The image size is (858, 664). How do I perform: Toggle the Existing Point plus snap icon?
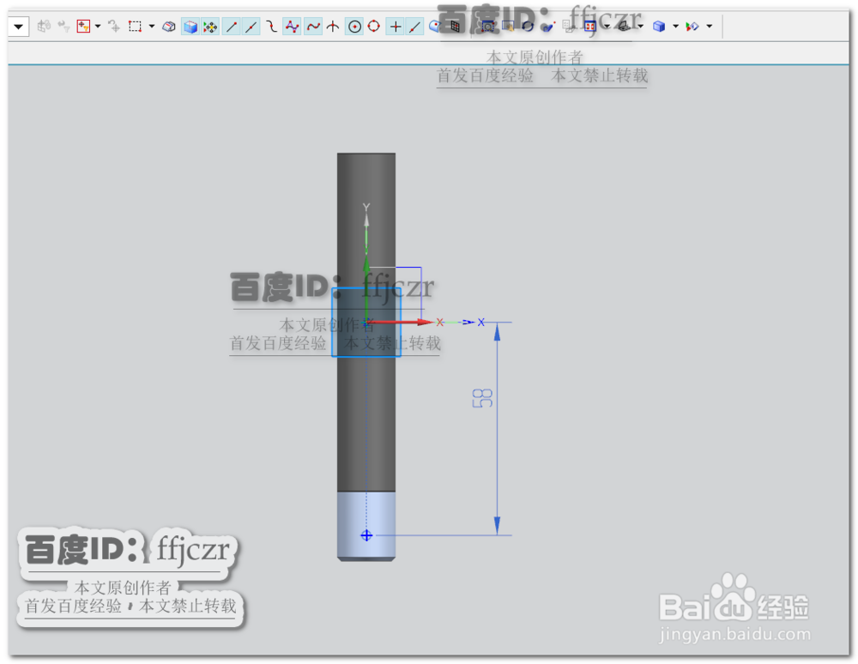(395, 27)
